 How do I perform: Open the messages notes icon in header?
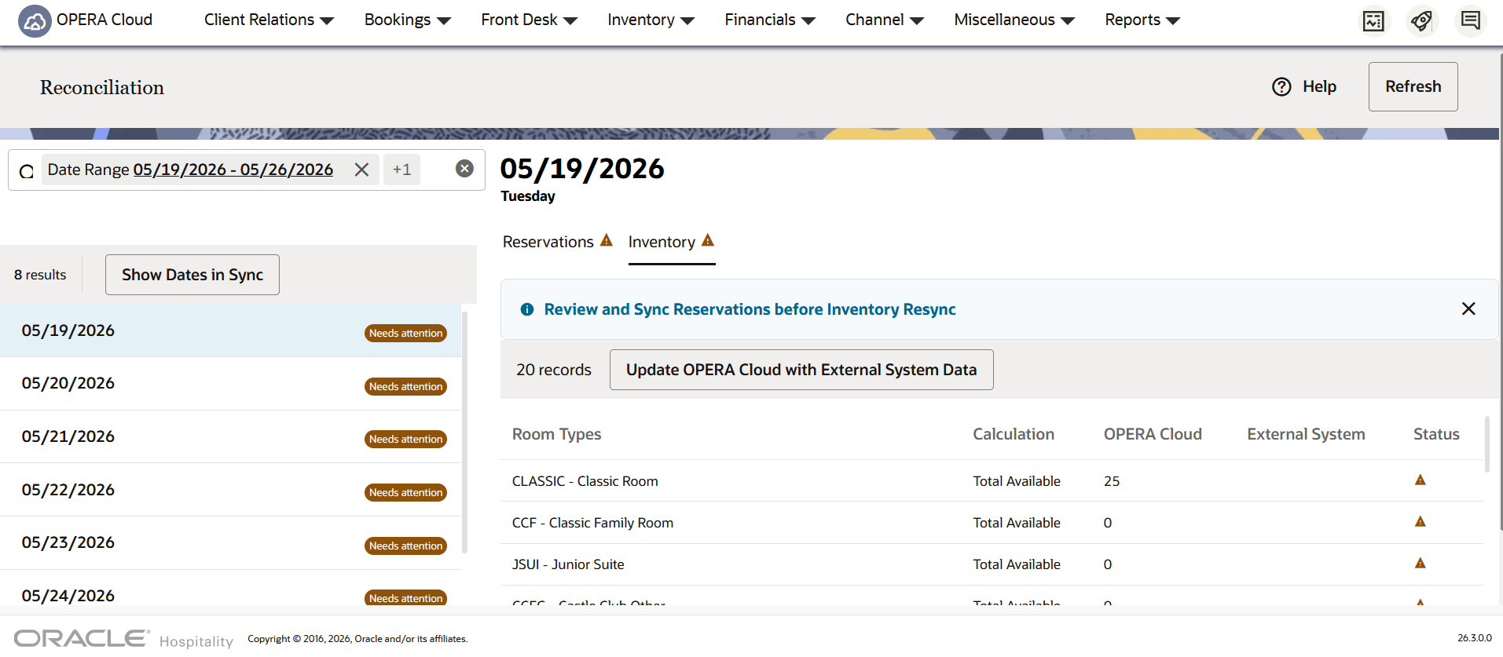(x=1470, y=20)
